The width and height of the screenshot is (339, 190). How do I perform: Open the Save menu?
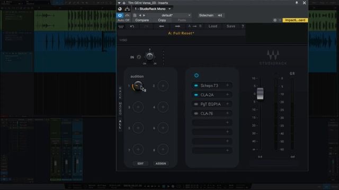[231, 26]
